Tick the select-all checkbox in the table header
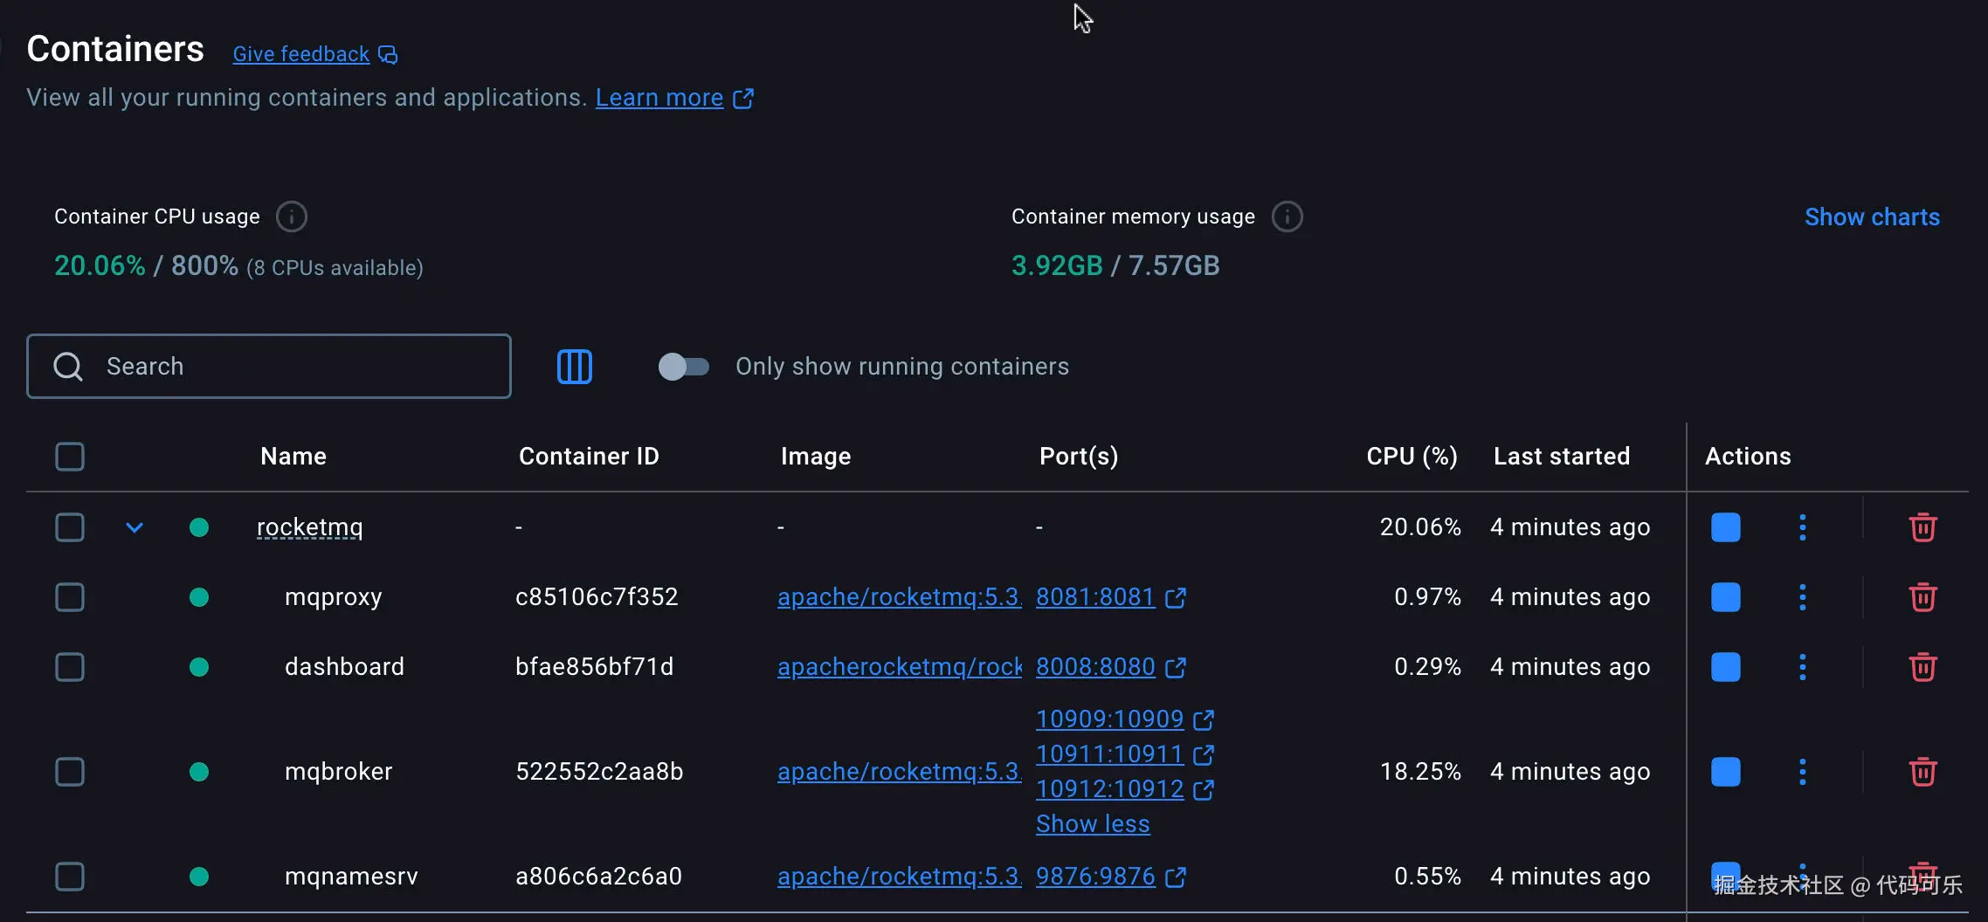This screenshot has width=1988, height=922. coord(70,457)
